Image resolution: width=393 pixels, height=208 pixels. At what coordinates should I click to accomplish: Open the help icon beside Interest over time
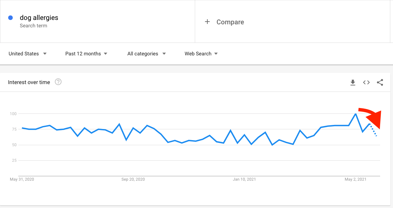pyautogui.click(x=58, y=82)
